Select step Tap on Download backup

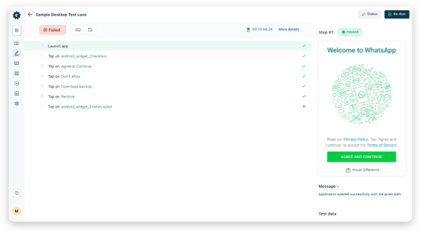pyautogui.click(x=168, y=86)
